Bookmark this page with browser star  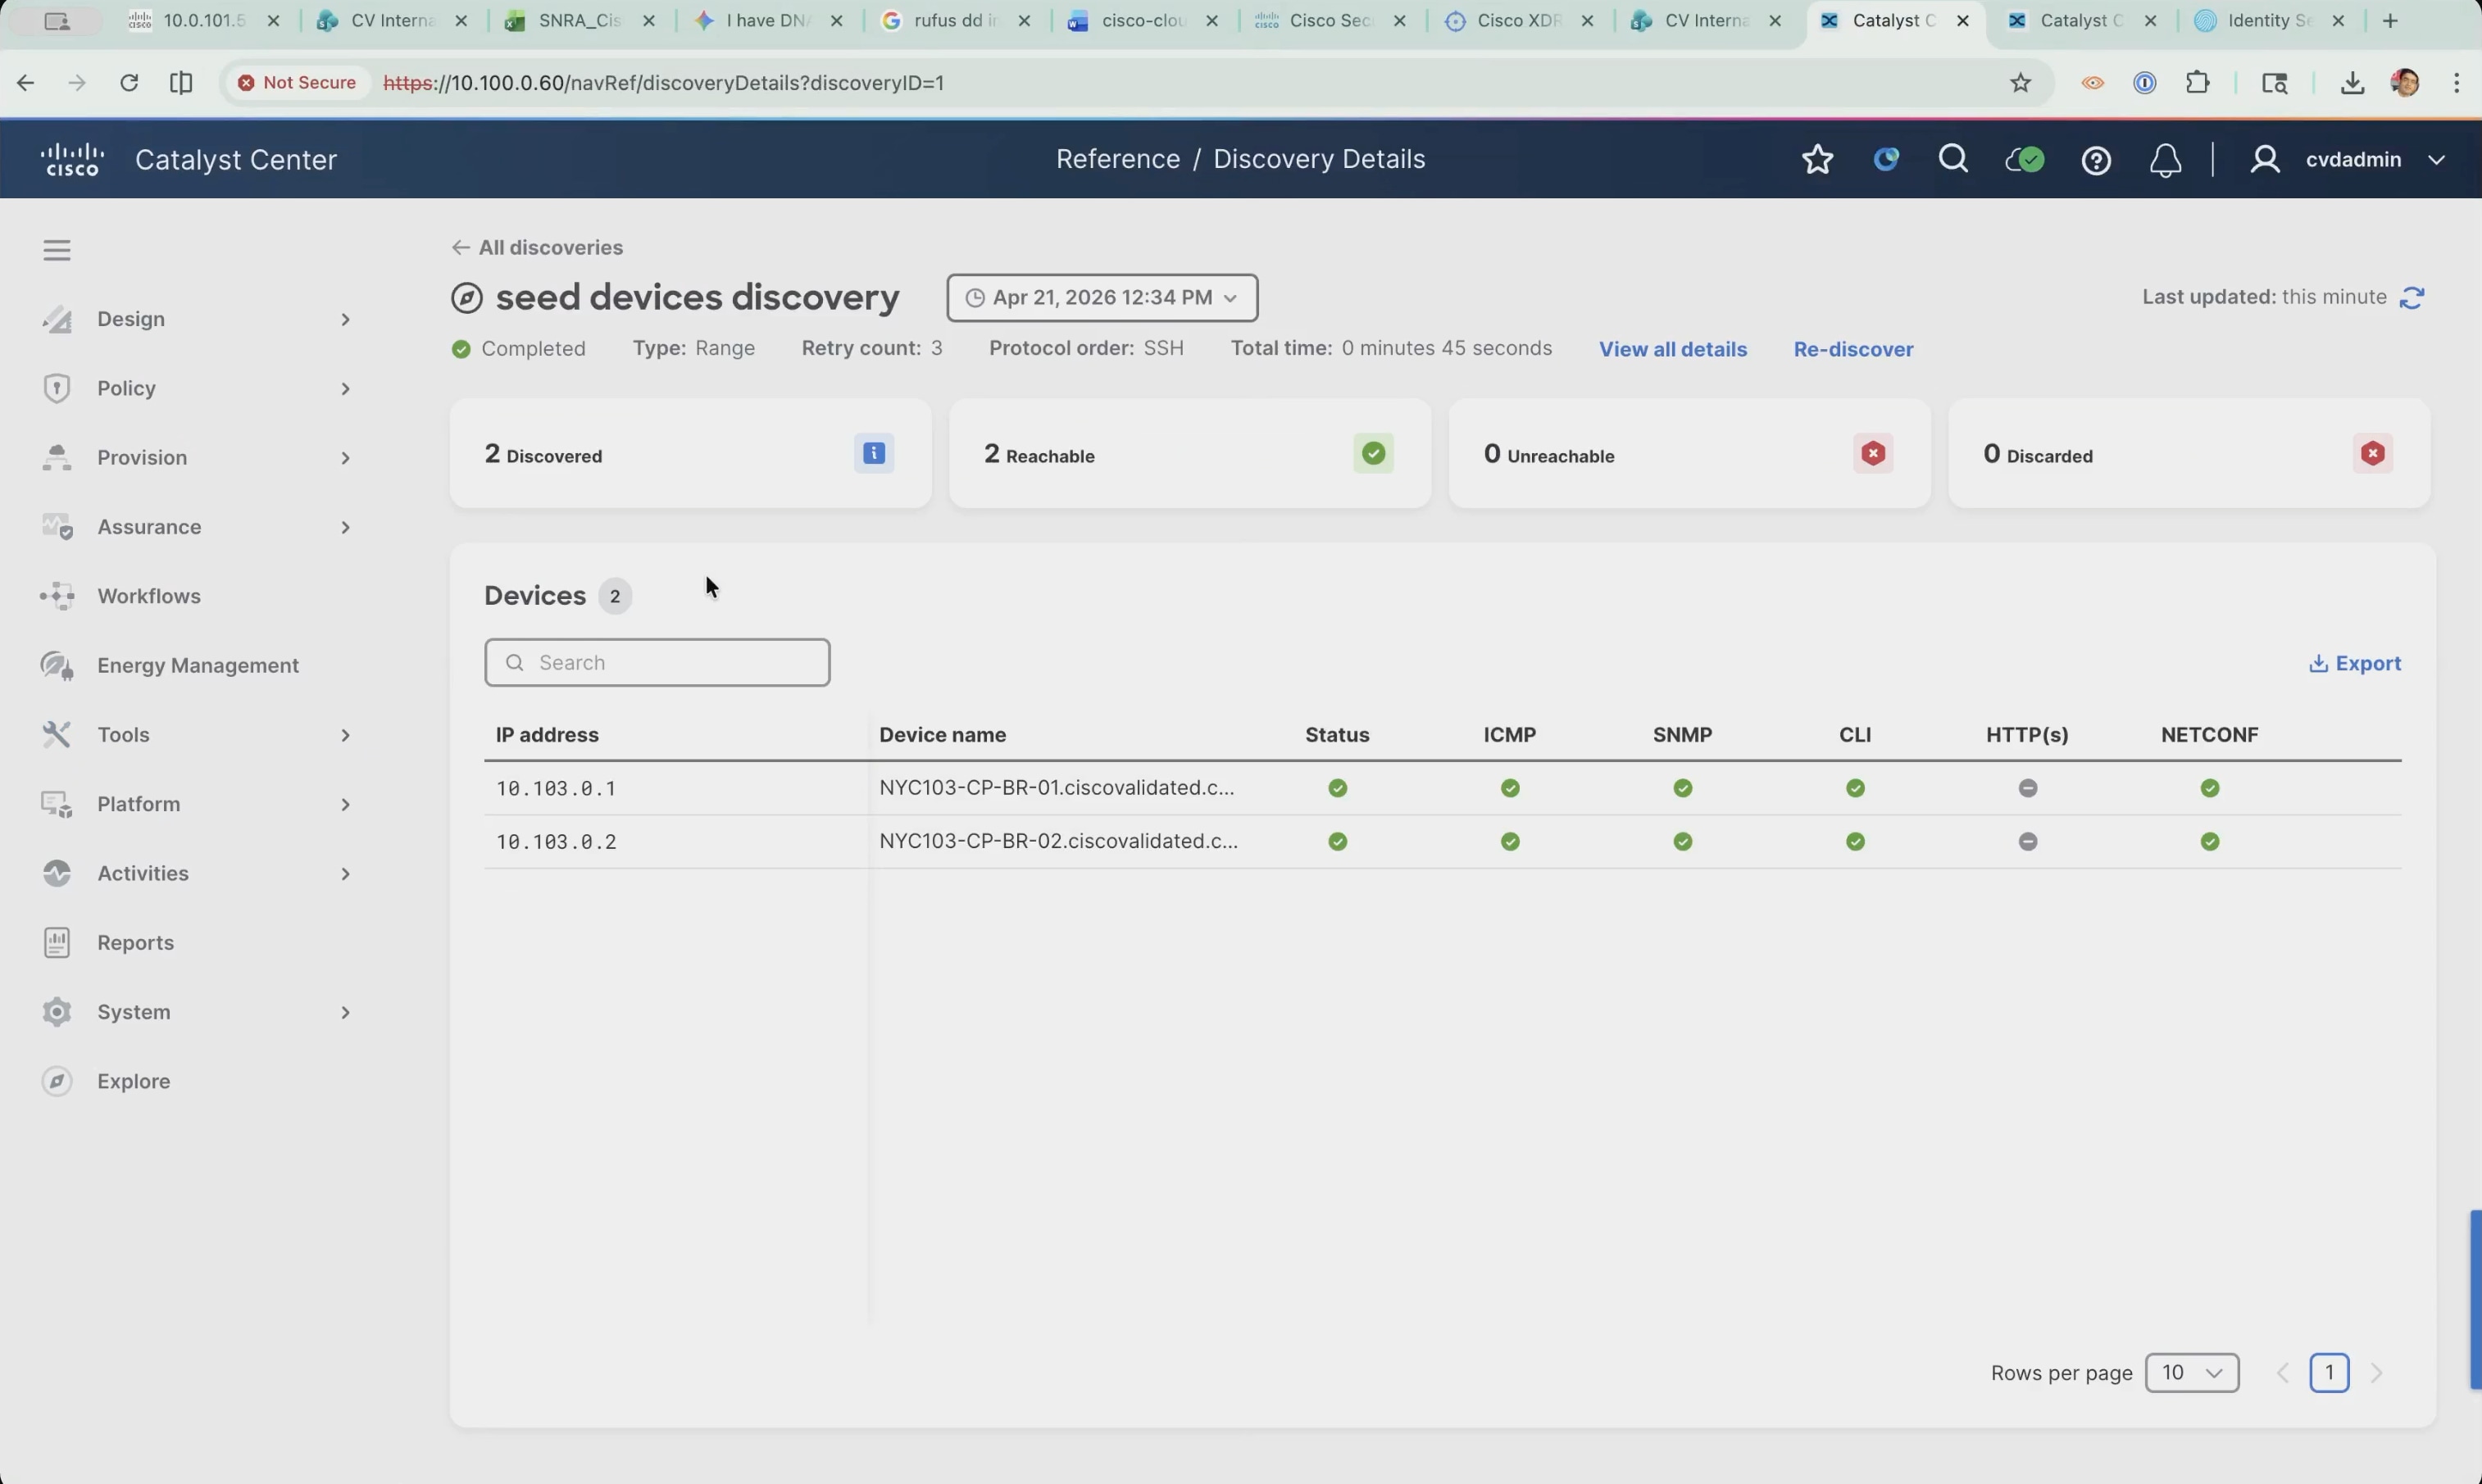tap(2021, 83)
